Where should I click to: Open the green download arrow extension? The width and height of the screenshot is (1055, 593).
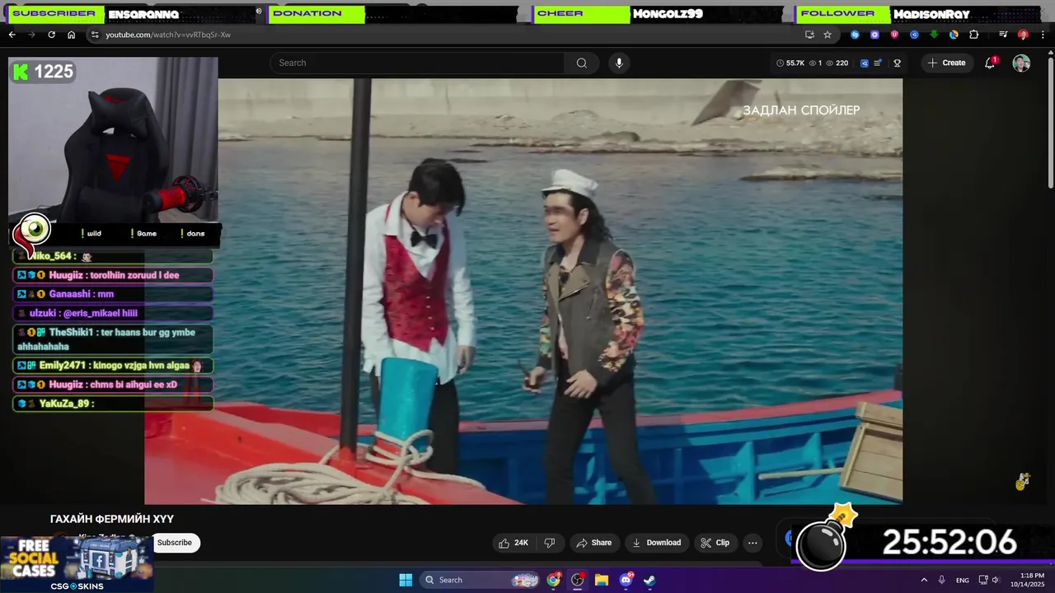tap(934, 35)
